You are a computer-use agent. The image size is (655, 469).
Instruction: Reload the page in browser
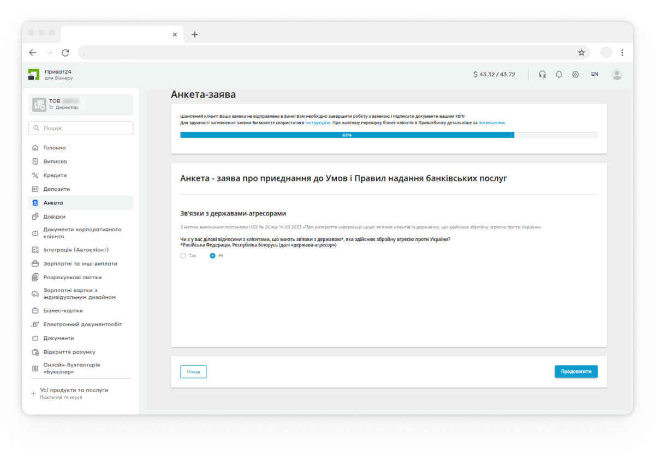(65, 52)
